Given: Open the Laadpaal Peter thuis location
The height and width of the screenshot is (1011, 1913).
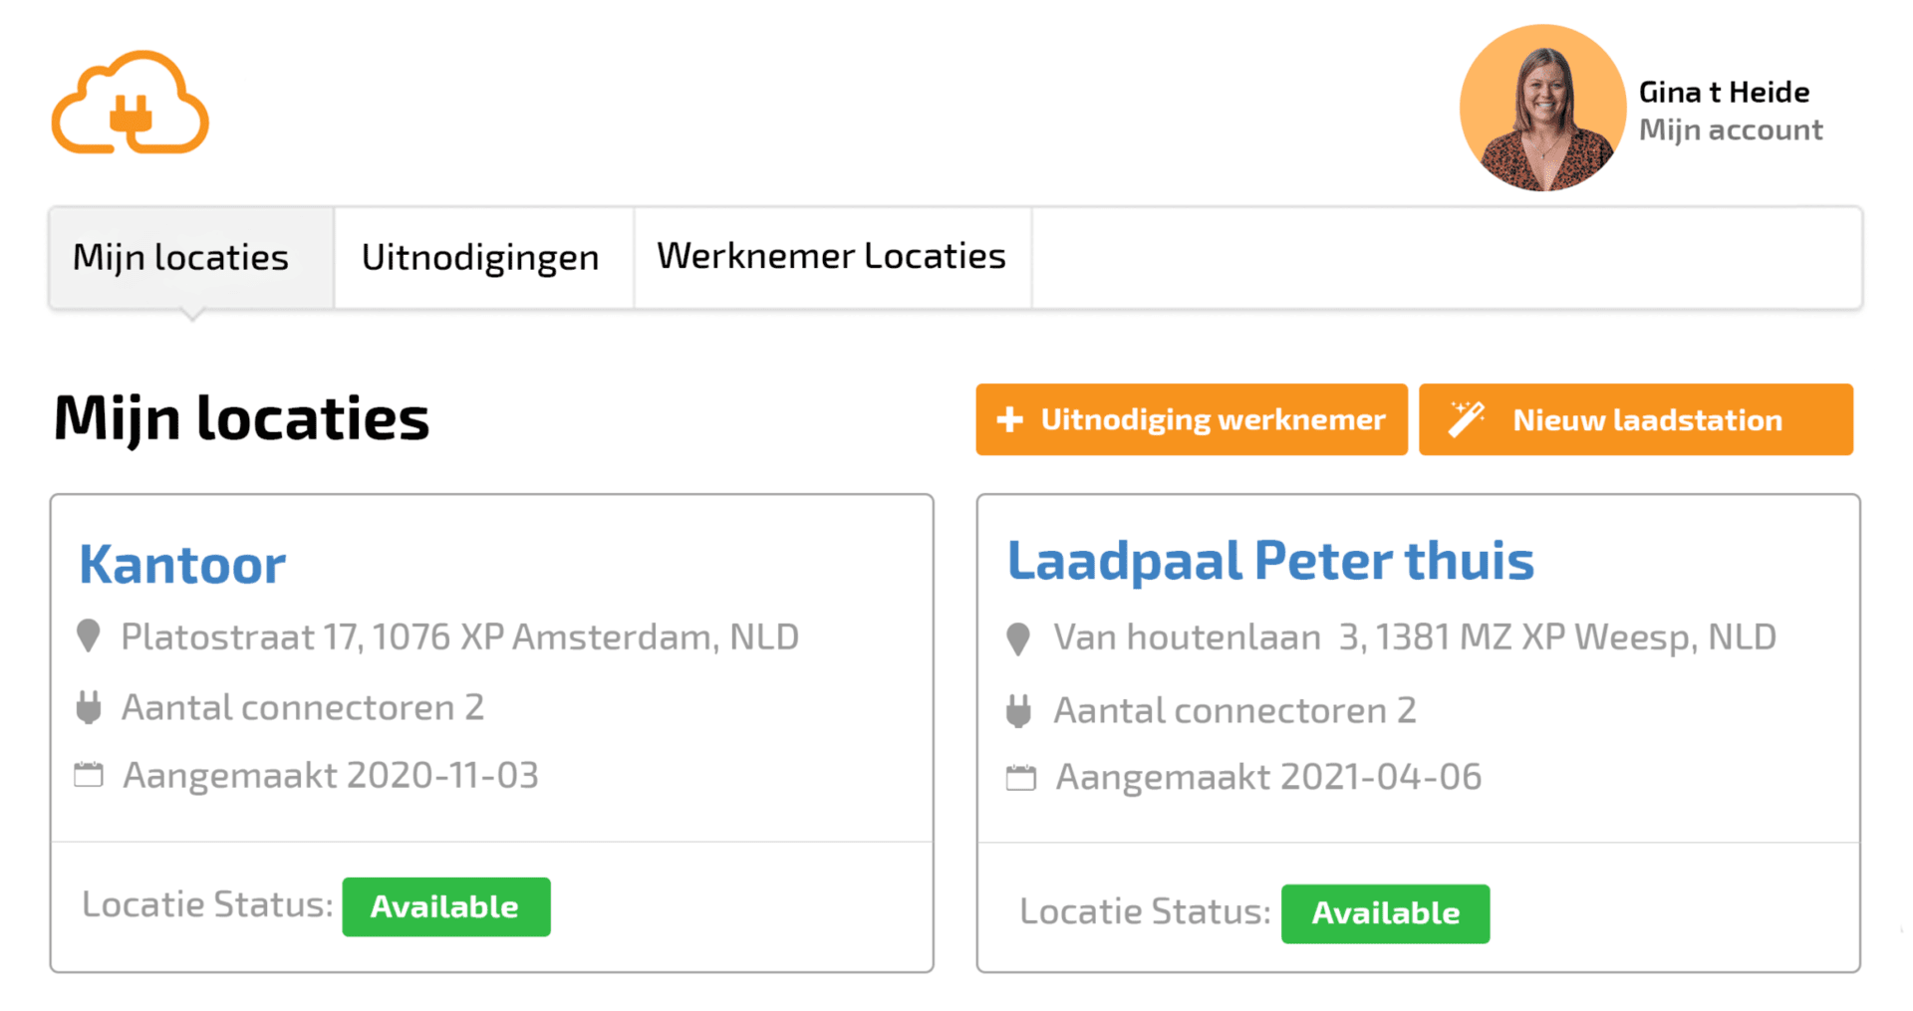Looking at the screenshot, I should coord(1270,561).
